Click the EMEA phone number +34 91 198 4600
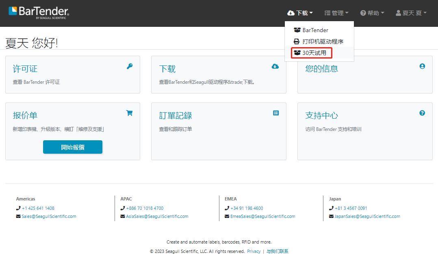This screenshot has width=438, height=259. tap(247, 208)
